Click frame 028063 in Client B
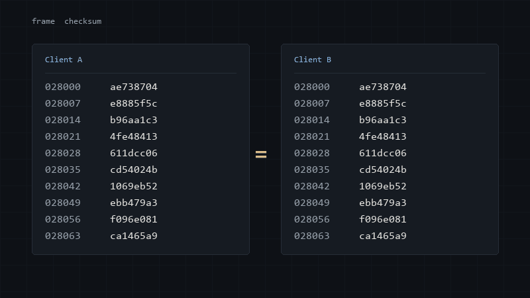Viewport: 530px width, 298px height. [x=312, y=236]
